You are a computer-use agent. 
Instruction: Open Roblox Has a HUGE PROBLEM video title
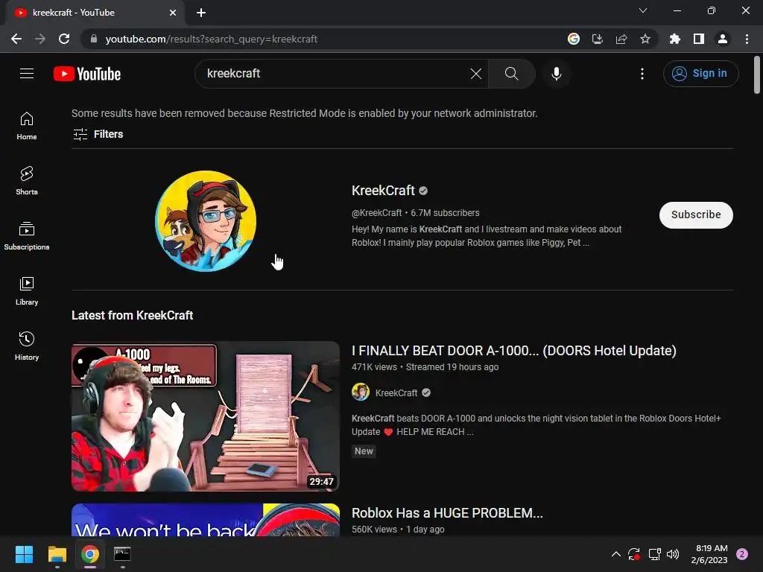coord(447,513)
